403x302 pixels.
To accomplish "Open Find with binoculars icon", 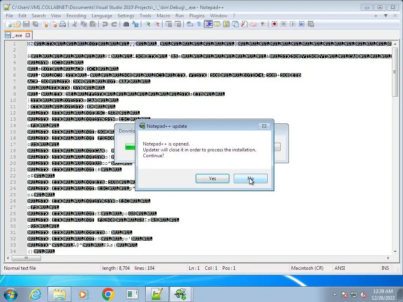I will (x=126, y=24).
